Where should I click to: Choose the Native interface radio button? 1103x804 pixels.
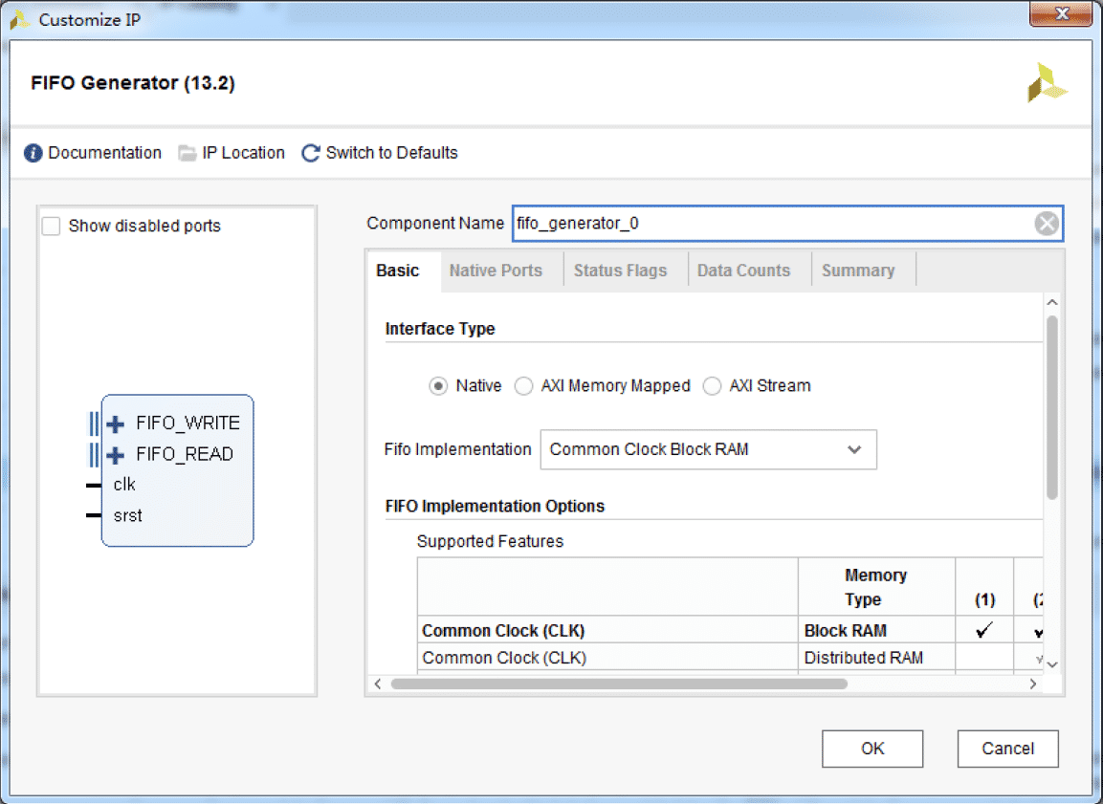point(438,386)
